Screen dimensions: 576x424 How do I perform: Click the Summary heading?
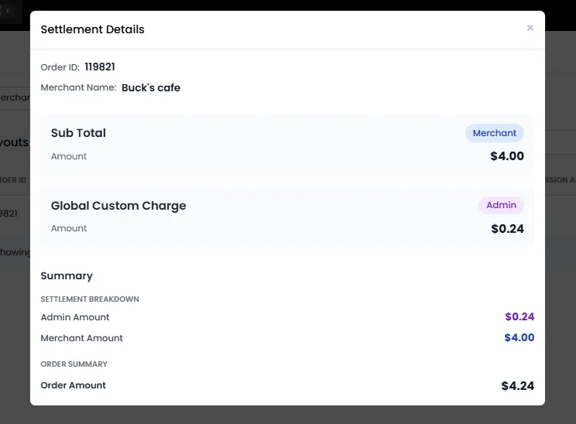(x=67, y=275)
